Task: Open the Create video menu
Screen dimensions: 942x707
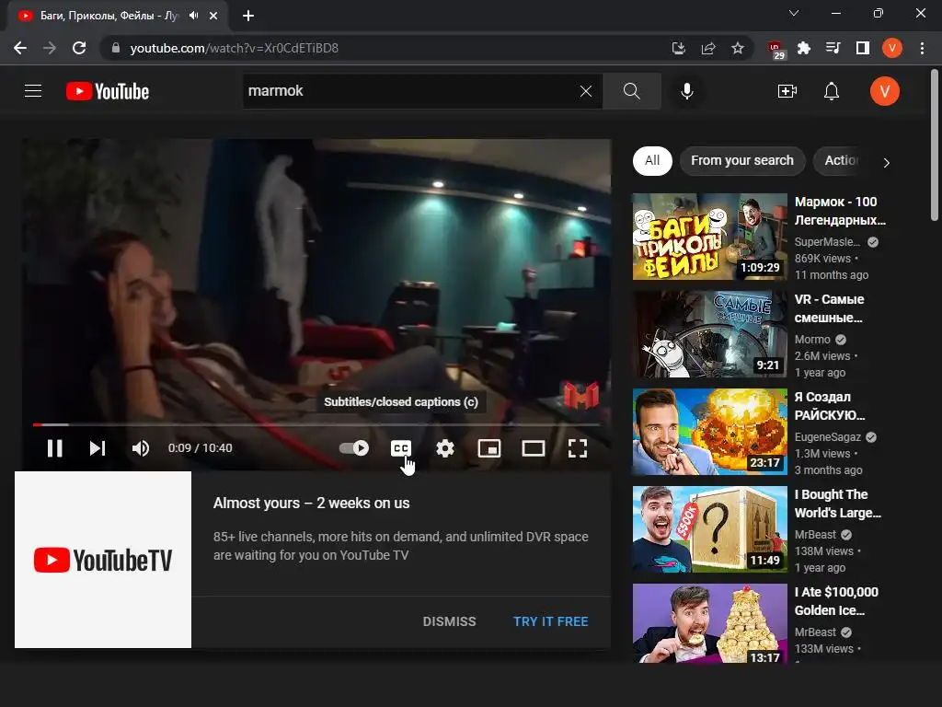Action: pos(787,91)
